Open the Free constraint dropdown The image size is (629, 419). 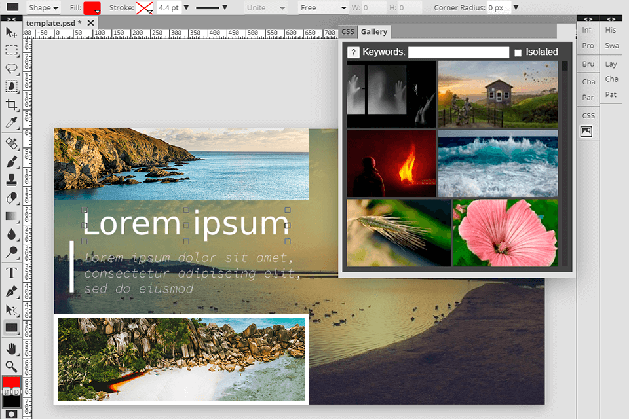(x=322, y=8)
